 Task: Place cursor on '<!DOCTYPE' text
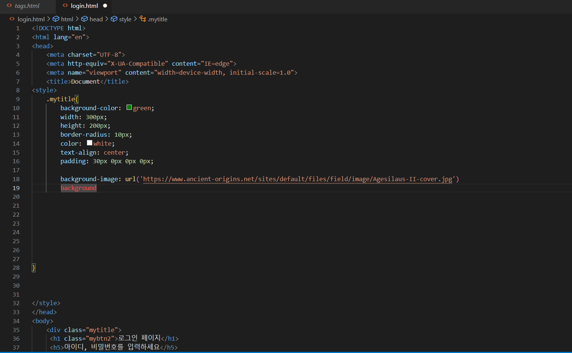click(x=48, y=28)
